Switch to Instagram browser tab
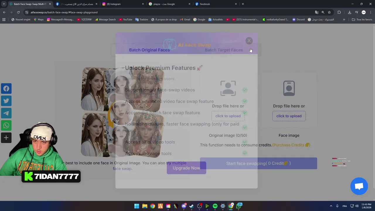The image size is (375, 211). click(x=123, y=4)
